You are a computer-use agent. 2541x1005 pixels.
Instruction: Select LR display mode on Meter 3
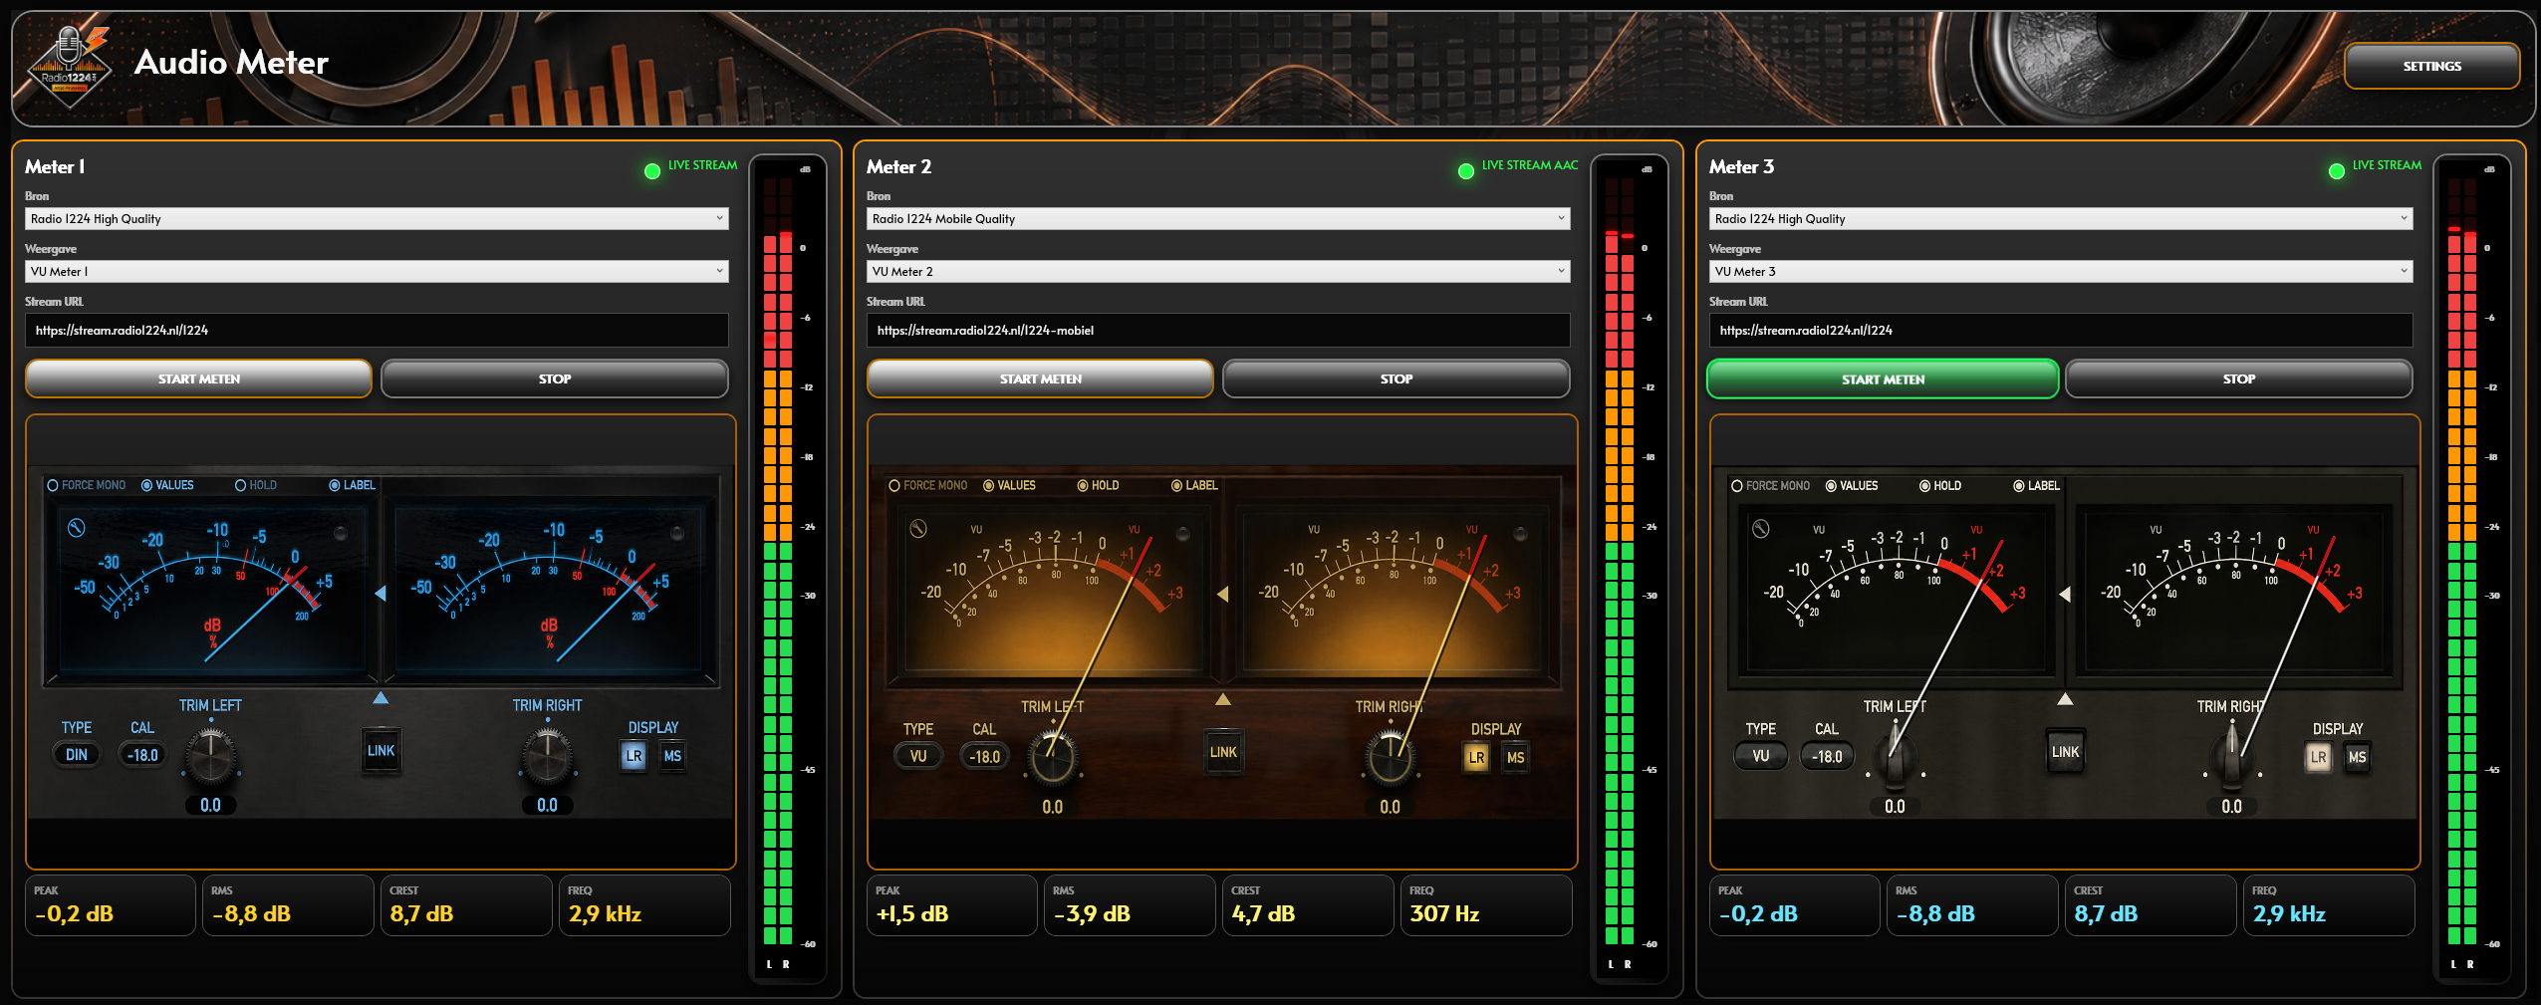coord(2319,757)
